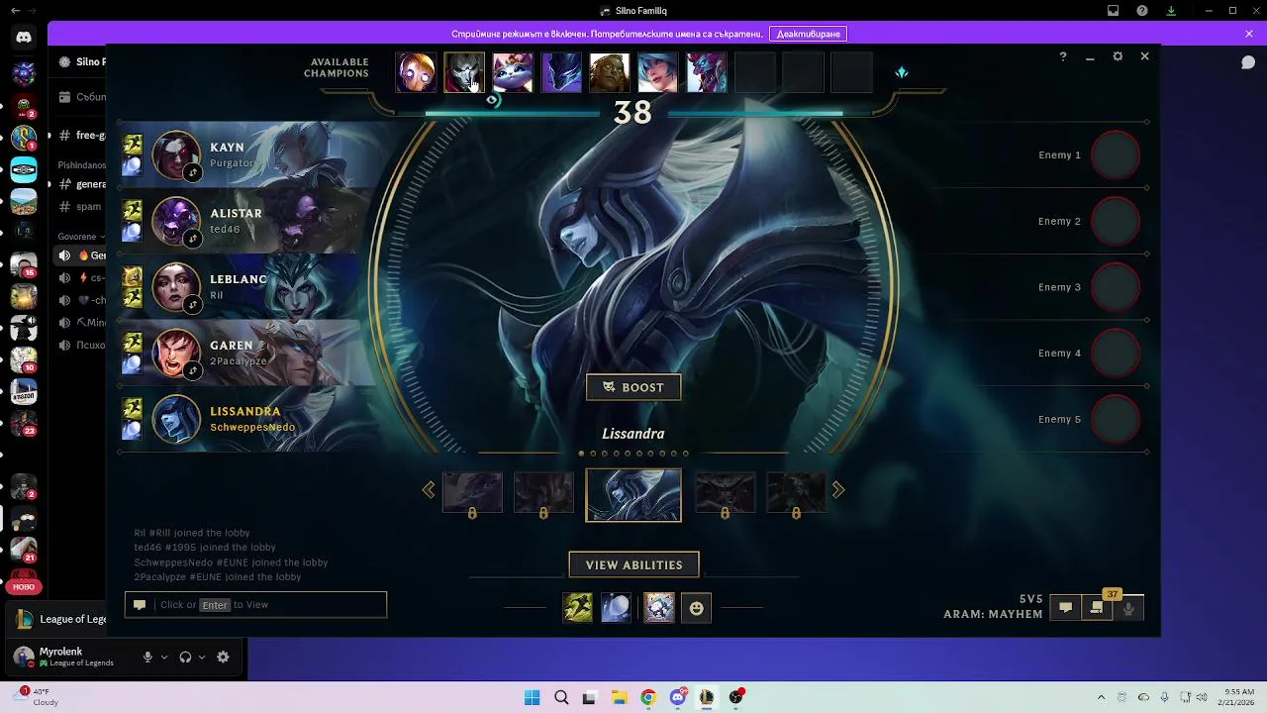Viewport: 1267px width, 713px height.
Task: Choose the Yuumi cat champion from the bench
Action: click(x=513, y=72)
